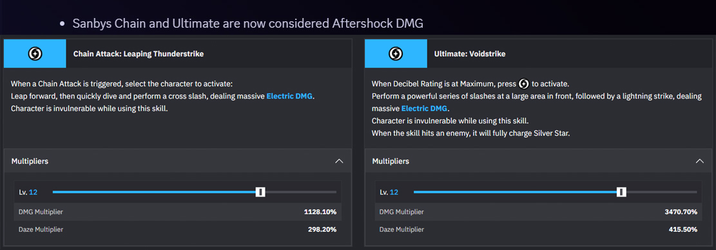
Task: Click the Ultimate Voidstrike skill icon
Action: [396, 54]
